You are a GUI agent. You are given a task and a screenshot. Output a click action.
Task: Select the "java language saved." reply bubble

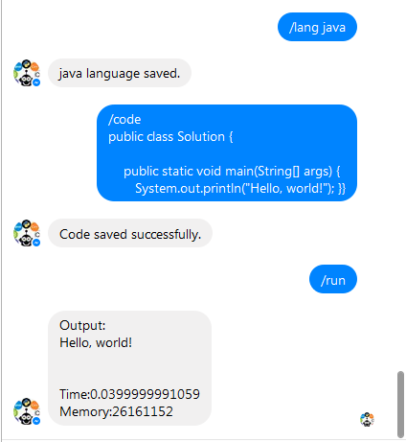[x=120, y=73]
